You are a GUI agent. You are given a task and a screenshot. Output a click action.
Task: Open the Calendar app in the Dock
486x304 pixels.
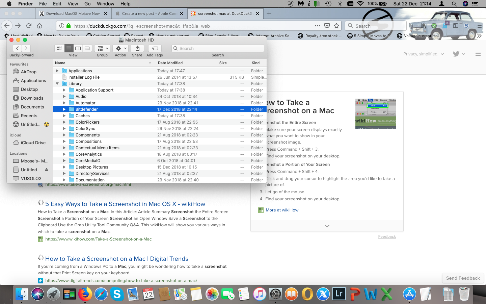coord(148,294)
